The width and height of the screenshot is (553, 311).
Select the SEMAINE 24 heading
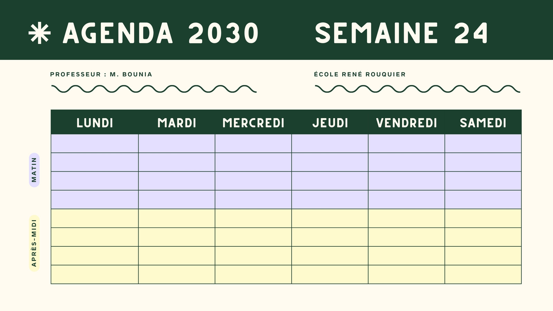pyautogui.click(x=401, y=33)
